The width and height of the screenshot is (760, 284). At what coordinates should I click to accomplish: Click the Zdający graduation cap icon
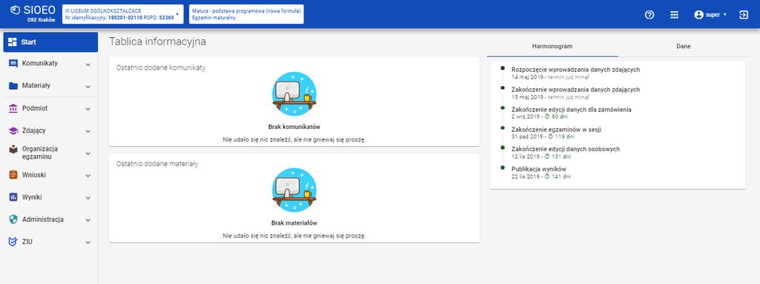[13, 131]
